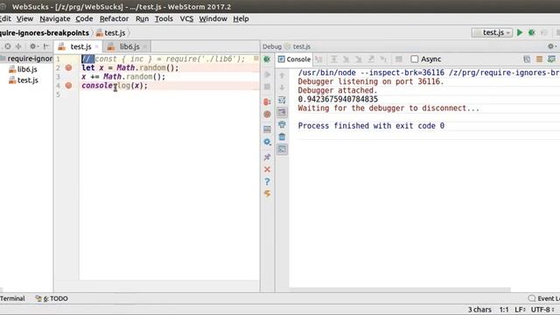Mute breakpoints in debug sidebar
Screen dimensions: 560x315
(267, 115)
